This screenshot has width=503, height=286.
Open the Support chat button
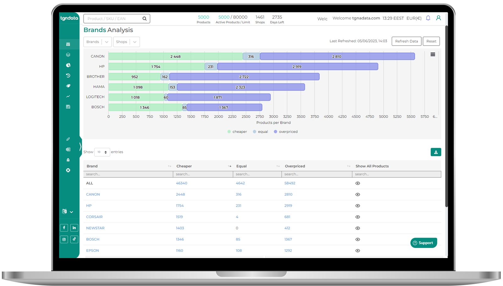click(423, 243)
